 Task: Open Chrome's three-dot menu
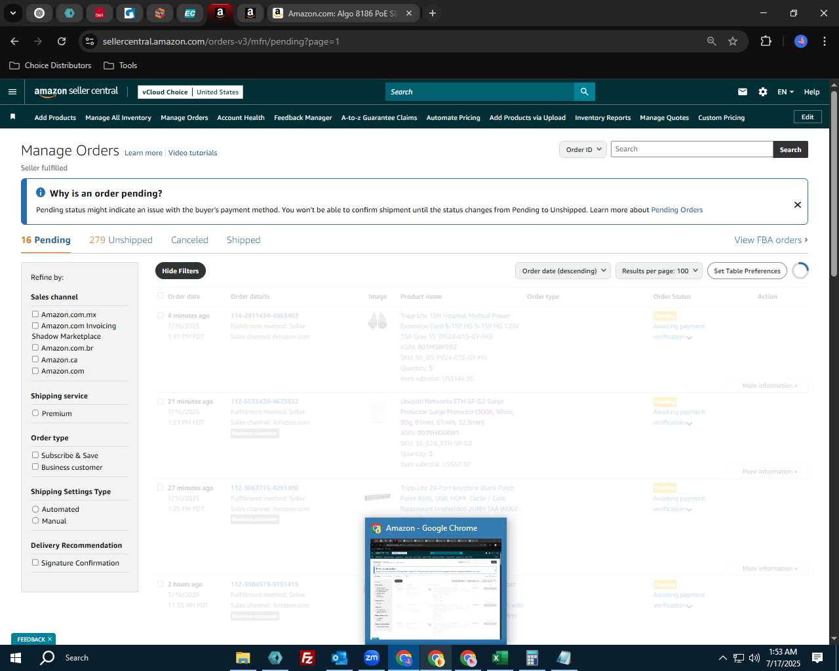[823, 41]
